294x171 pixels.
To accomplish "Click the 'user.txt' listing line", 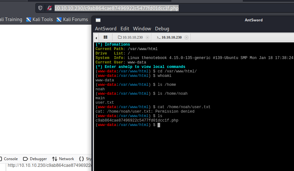I will pyautogui.click(x=104, y=102).
